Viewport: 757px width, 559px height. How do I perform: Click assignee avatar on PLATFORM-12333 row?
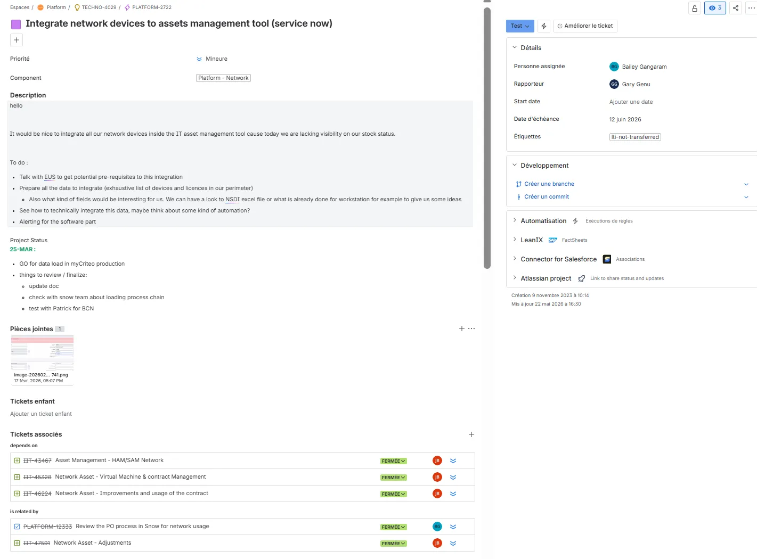coord(437,527)
